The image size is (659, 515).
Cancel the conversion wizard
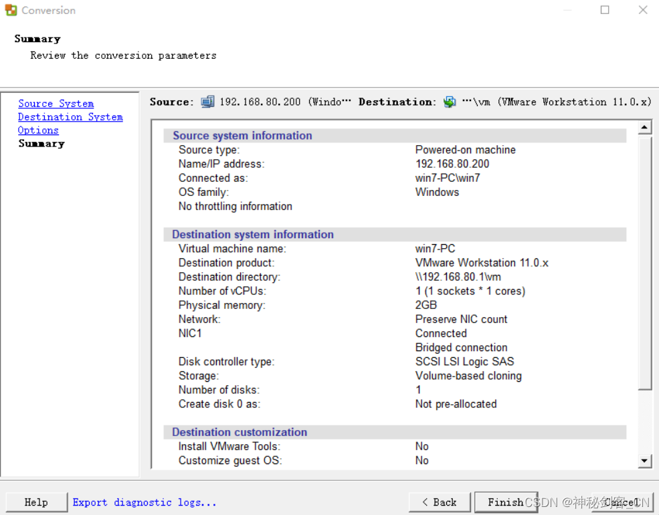click(622, 502)
